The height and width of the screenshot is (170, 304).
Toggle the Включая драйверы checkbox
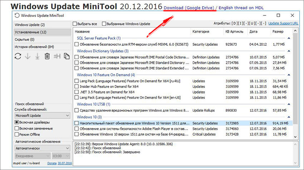[x=17, y=122]
